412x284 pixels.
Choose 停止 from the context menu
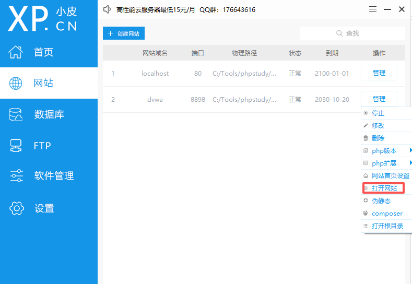pos(386,113)
